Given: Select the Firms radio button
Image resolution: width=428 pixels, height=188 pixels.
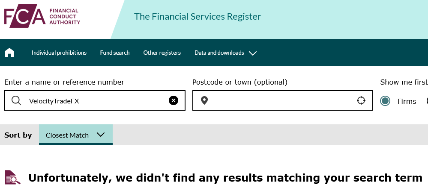Looking at the screenshot, I should tap(385, 101).
